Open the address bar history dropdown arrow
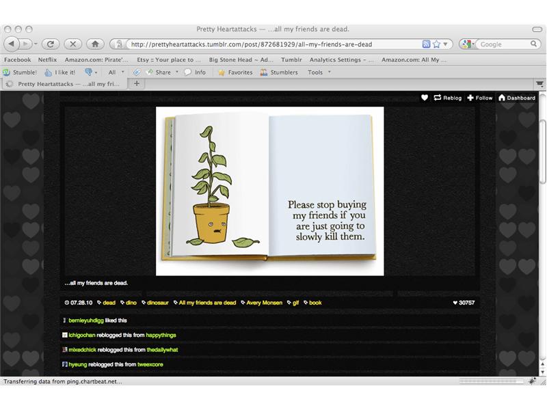 coord(446,44)
